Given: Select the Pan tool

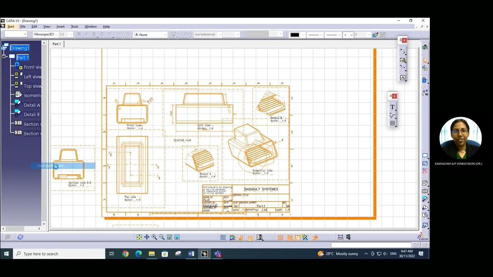Looking at the screenshot, I should click(x=147, y=237).
